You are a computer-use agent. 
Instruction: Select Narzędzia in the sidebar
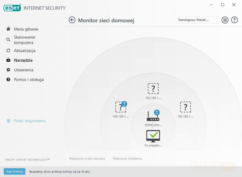[23, 60]
